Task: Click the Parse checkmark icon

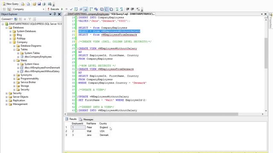Action: [x=71, y=9]
